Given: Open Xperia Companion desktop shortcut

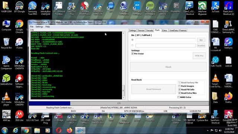Looking at the screenshot, I should (6, 63).
